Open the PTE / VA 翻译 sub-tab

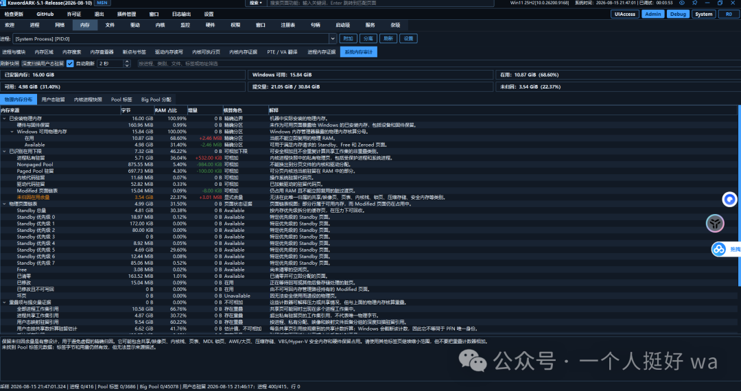pos(282,52)
